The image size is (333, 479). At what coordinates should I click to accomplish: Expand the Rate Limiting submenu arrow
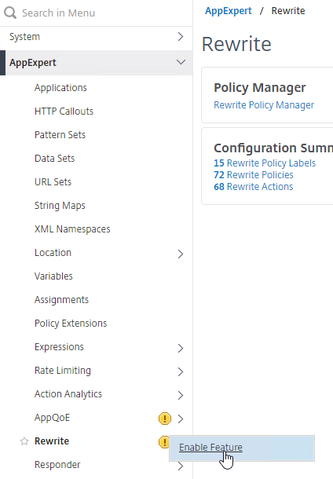[x=181, y=371]
